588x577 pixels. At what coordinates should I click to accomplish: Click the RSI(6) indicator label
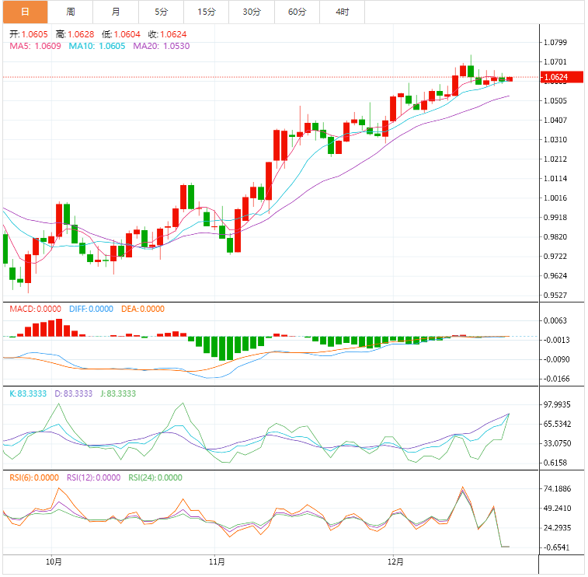click(34, 478)
